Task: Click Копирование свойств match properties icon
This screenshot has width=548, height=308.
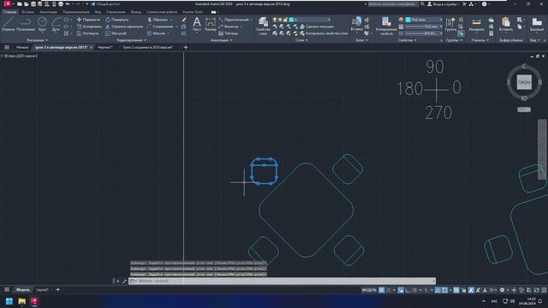Action: (x=386, y=26)
